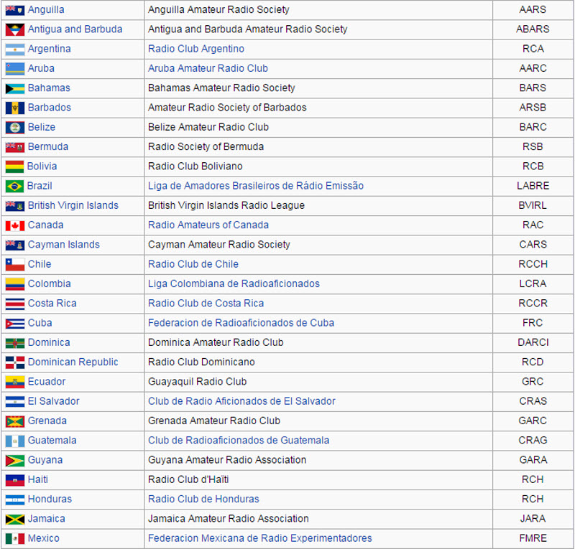Click the Jamaica flag icon

(x=15, y=519)
